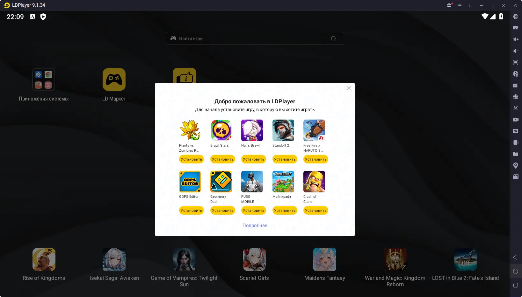Install Geometry Dash via Установить button
Viewport: 522px width, 297px height.
(223, 211)
